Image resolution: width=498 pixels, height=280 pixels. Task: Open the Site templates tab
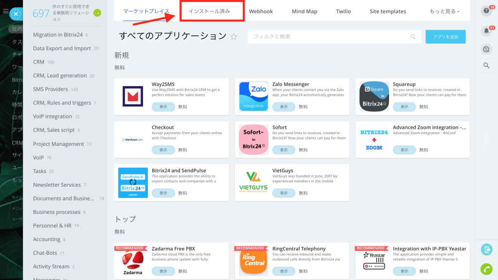coord(388,11)
